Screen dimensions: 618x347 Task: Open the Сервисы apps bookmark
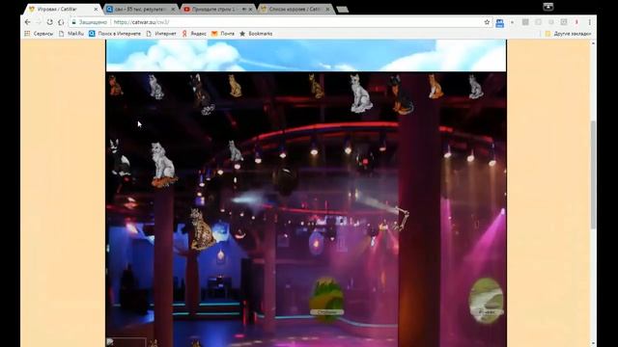(x=39, y=34)
